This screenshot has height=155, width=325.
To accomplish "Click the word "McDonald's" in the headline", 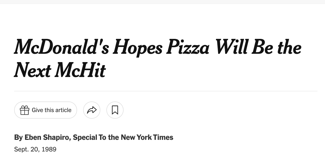I will coord(62,47).
